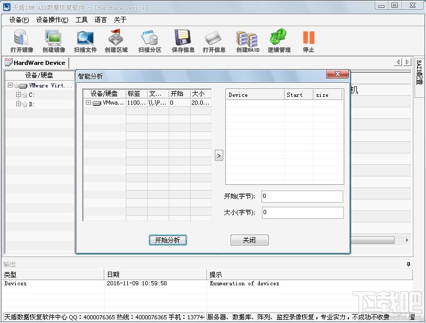The width and height of the screenshot is (426, 323).
Task: Click the 设备/硬盘 header in the main panel
Action: point(39,75)
